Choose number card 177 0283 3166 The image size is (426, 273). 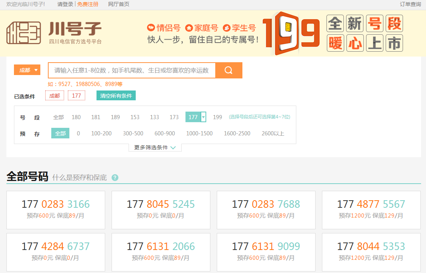56,210
